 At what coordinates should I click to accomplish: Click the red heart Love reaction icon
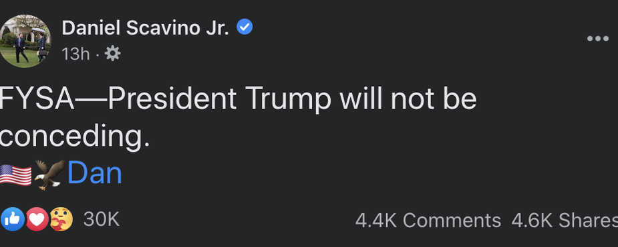[x=37, y=219]
